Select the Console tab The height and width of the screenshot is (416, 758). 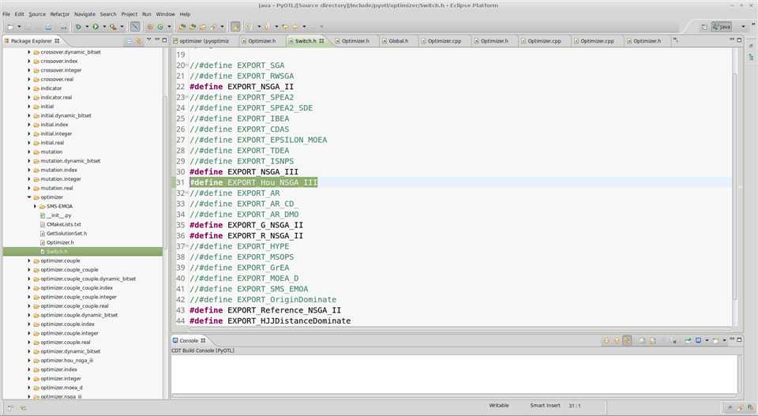[x=189, y=341]
